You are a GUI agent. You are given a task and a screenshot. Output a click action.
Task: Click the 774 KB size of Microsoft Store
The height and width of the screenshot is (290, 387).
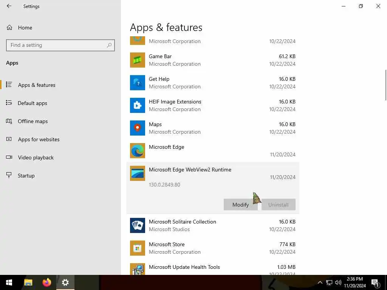[x=287, y=244]
